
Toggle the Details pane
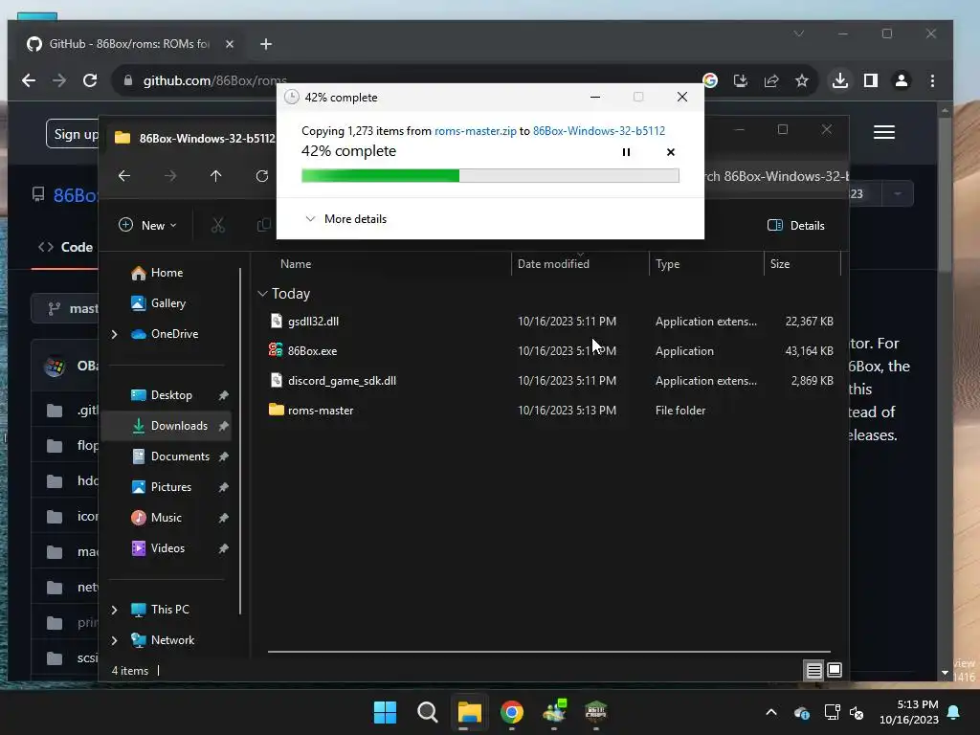(795, 225)
